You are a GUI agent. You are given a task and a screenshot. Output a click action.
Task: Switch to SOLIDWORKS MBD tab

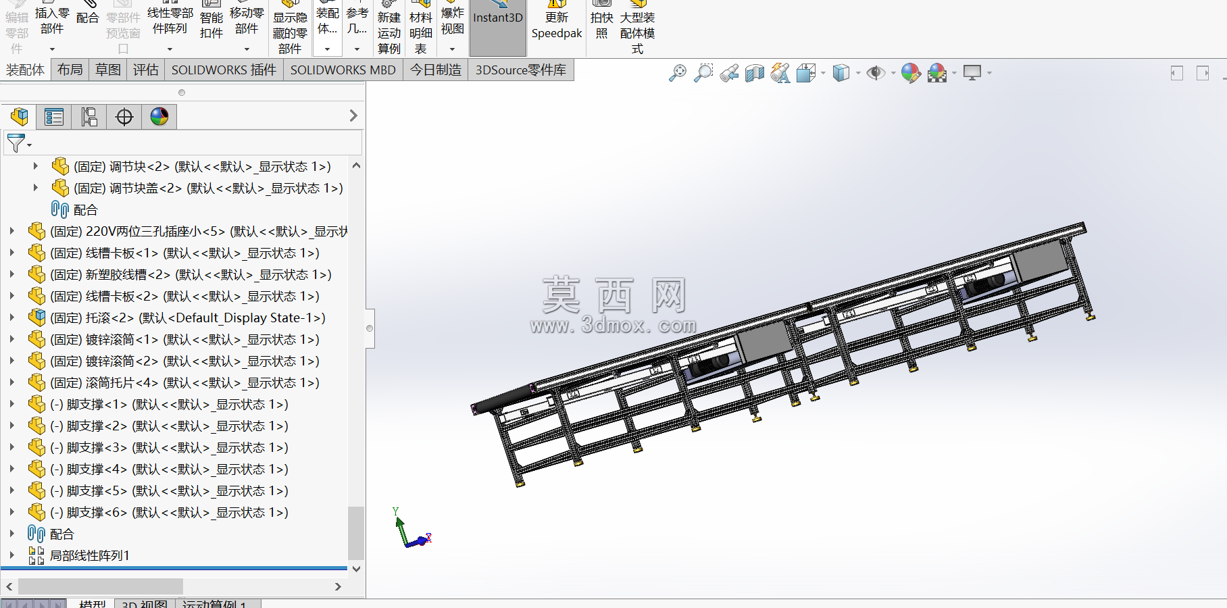click(x=343, y=70)
